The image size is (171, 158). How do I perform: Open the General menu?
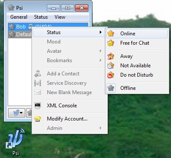tap(19, 17)
